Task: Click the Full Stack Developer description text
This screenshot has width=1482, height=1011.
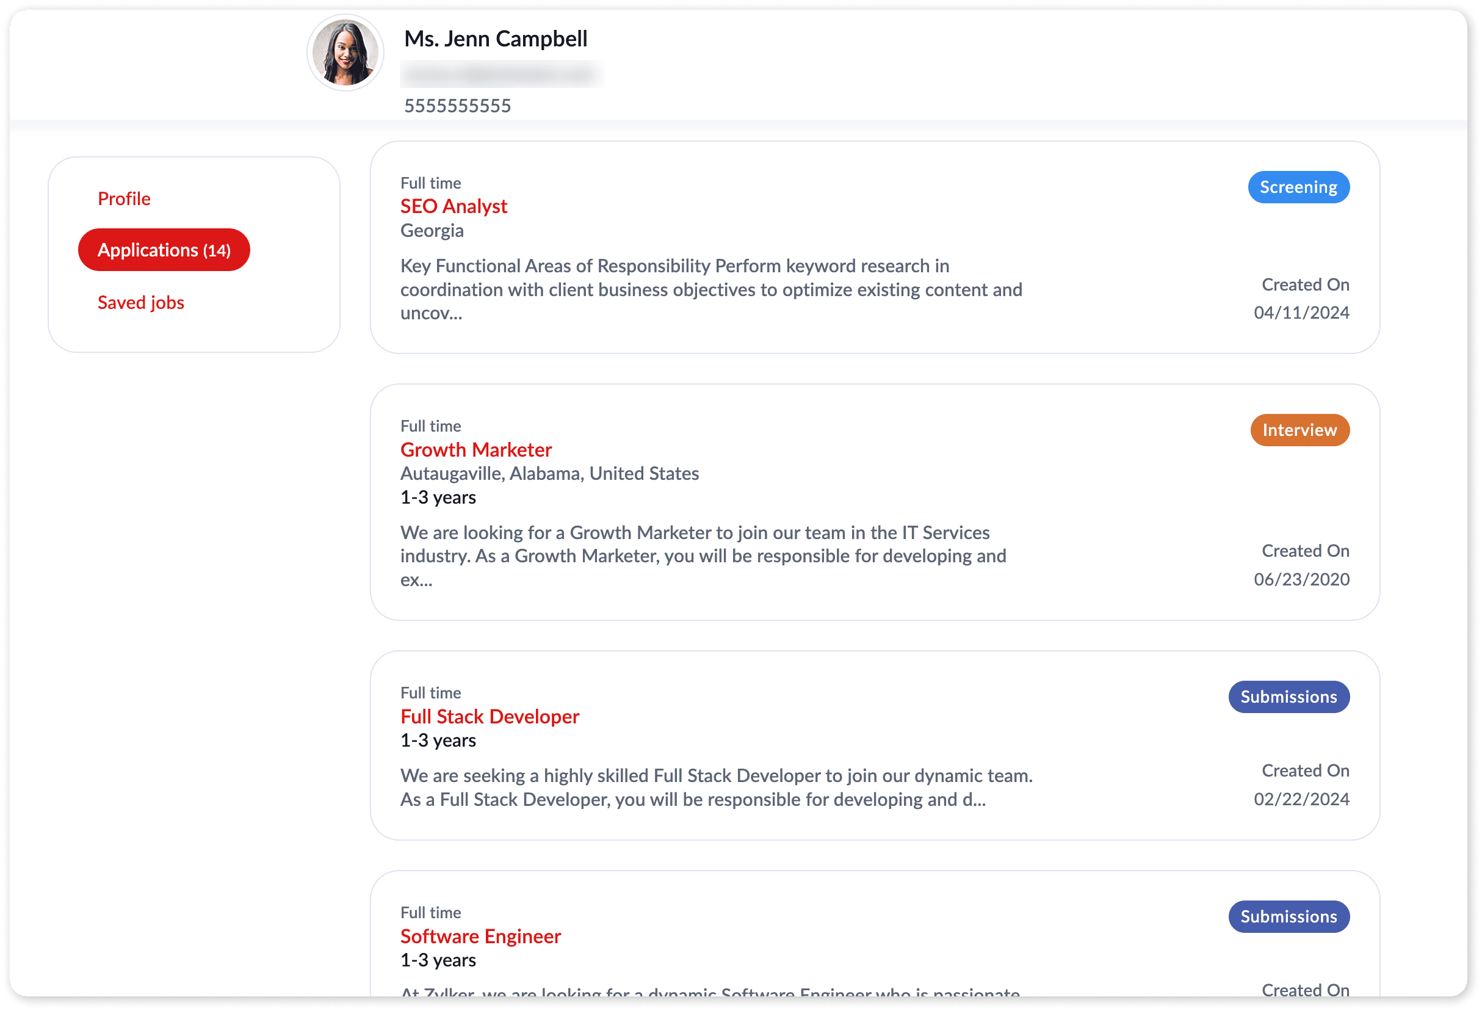Action: [x=715, y=788]
